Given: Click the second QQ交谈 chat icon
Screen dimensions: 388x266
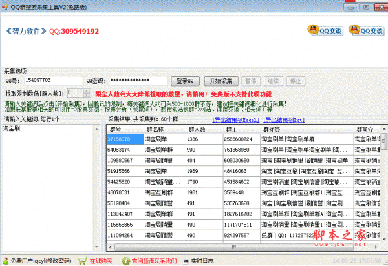Looking at the screenshot, I should coord(366,30).
